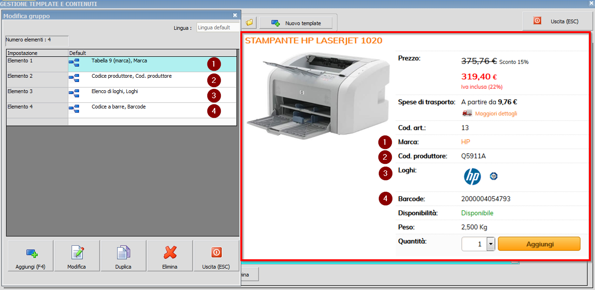Select the Elemento 2 cell
Viewport: 595px width, 290px height.
37,80
